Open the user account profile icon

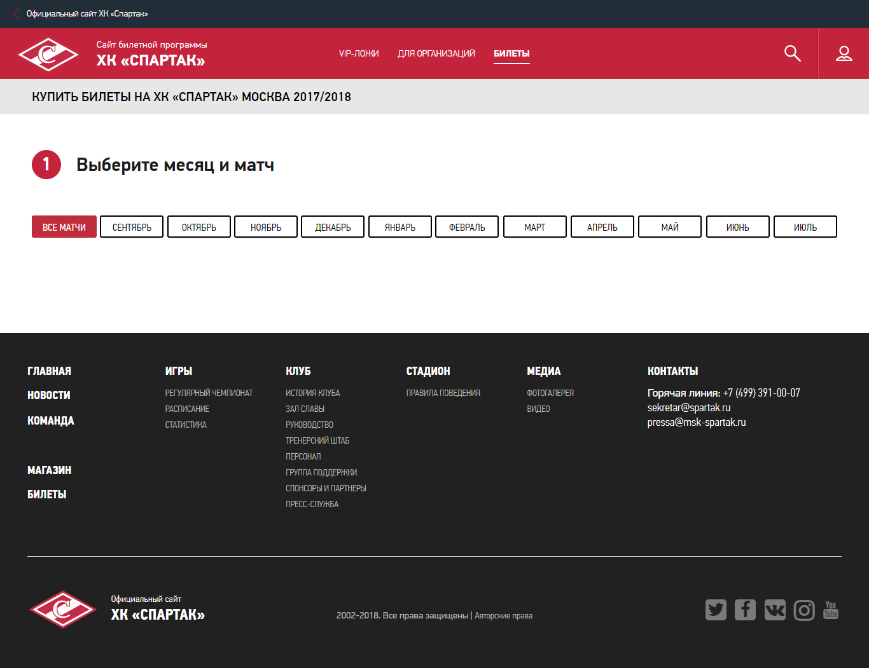point(844,53)
